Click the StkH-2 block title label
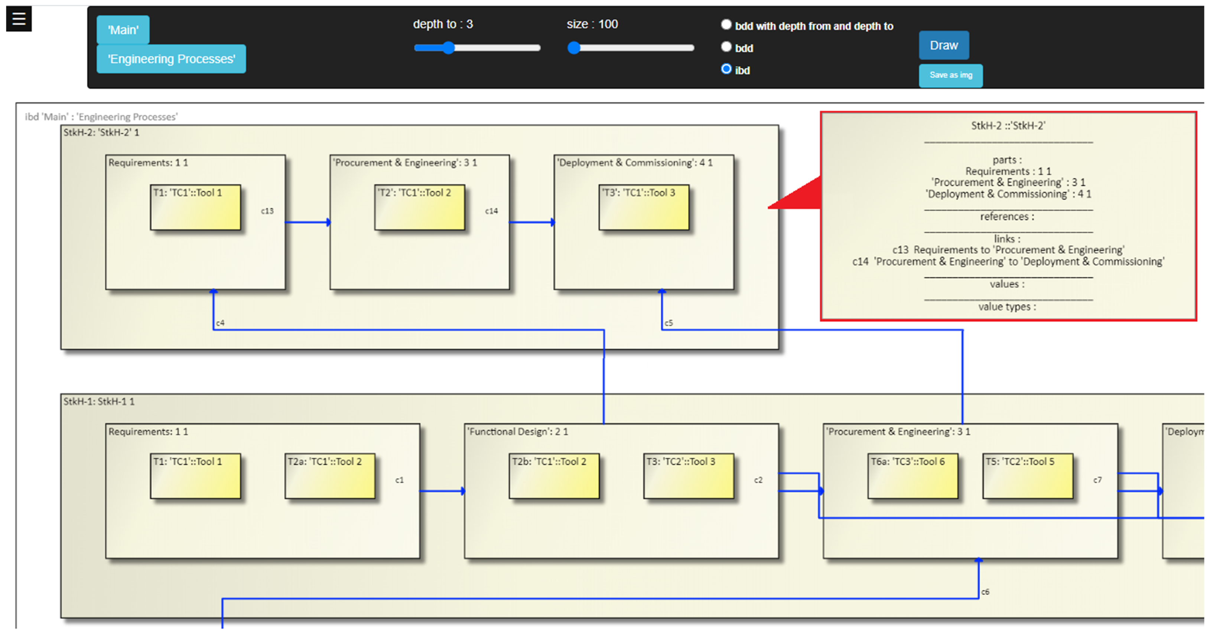Screen dimensions: 1210x634 [x=101, y=133]
